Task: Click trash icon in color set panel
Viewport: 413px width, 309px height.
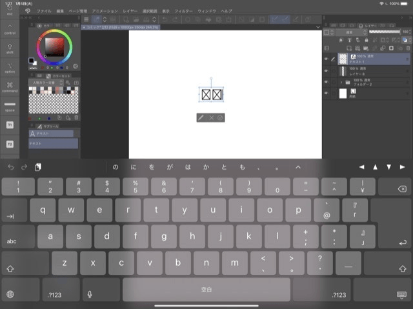Action: (76, 117)
